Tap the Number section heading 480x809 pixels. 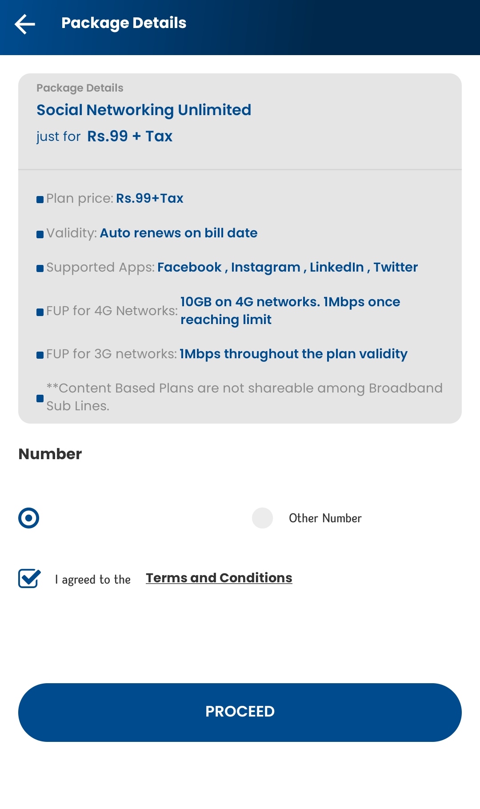coord(50,454)
